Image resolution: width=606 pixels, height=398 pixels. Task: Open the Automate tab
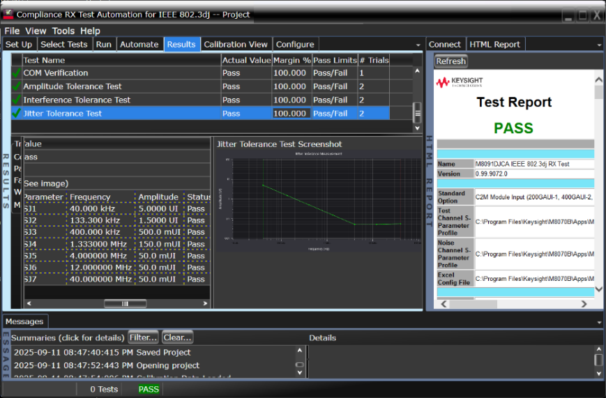(x=139, y=44)
